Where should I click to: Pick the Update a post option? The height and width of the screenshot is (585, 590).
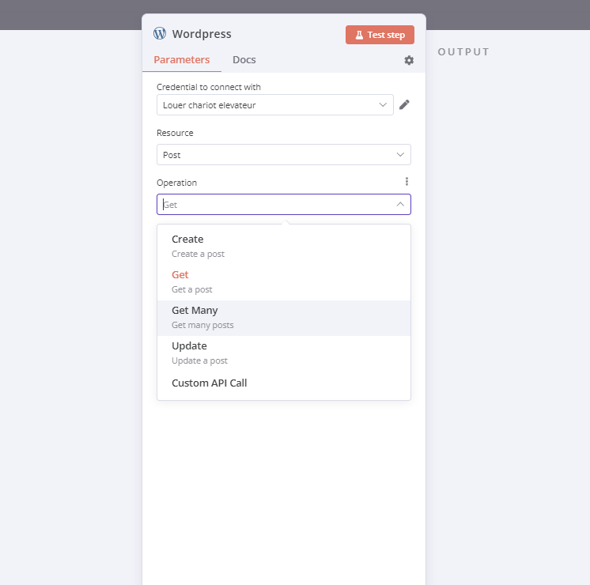click(284, 353)
